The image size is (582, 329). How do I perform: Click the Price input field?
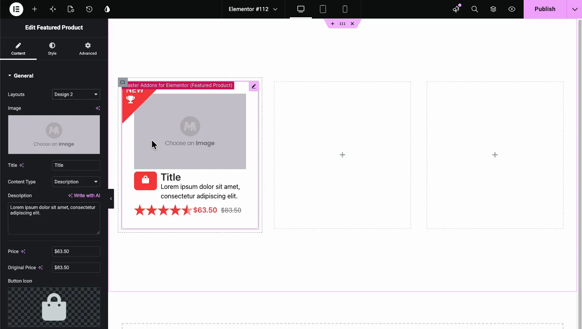(76, 251)
